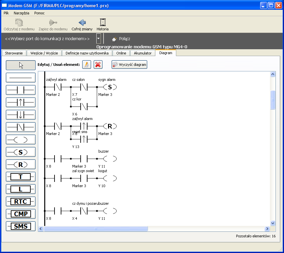284x253 pixels.
Task: Click the edit element pencil icon
Action: tap(87, 65)
